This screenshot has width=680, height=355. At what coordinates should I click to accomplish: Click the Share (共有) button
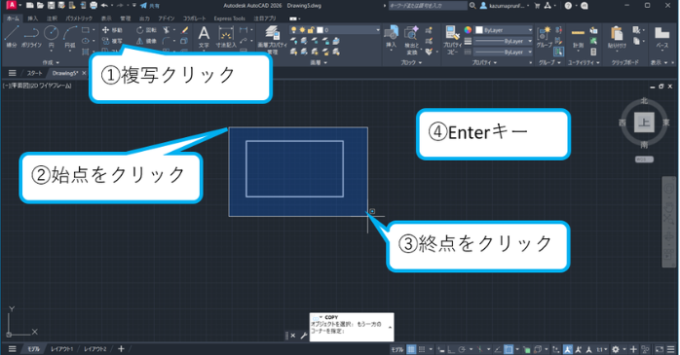[x=150, y=6]
